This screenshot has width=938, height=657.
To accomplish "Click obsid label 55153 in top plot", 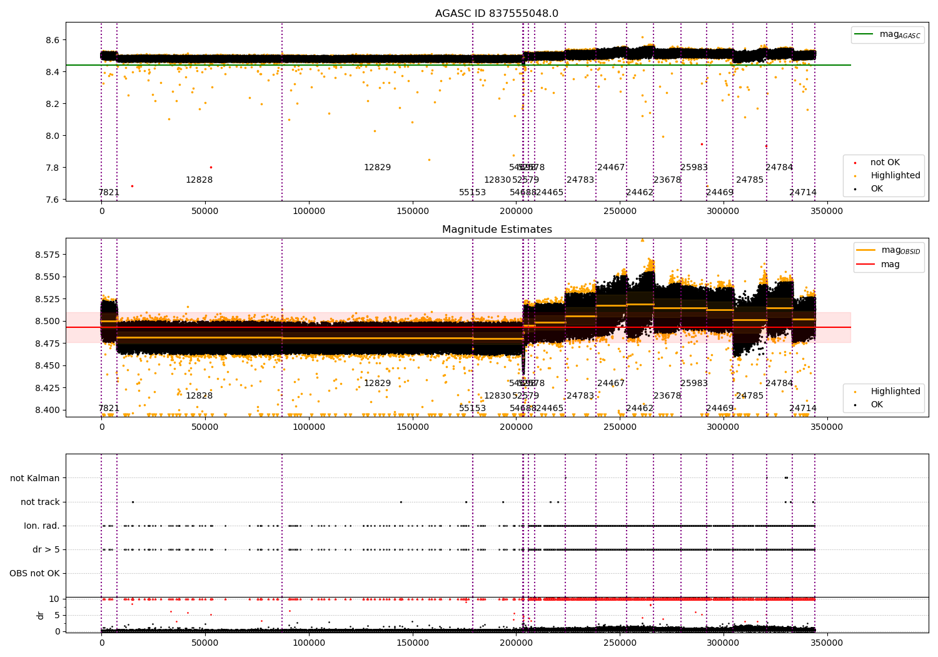I will coord(472,193).
